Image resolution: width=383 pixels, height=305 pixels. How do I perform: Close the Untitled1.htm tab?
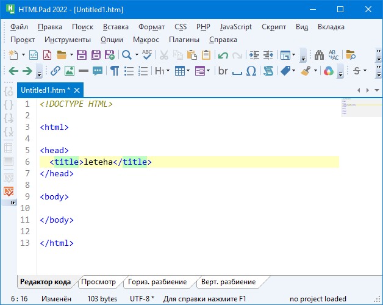(x=77, y=90)
